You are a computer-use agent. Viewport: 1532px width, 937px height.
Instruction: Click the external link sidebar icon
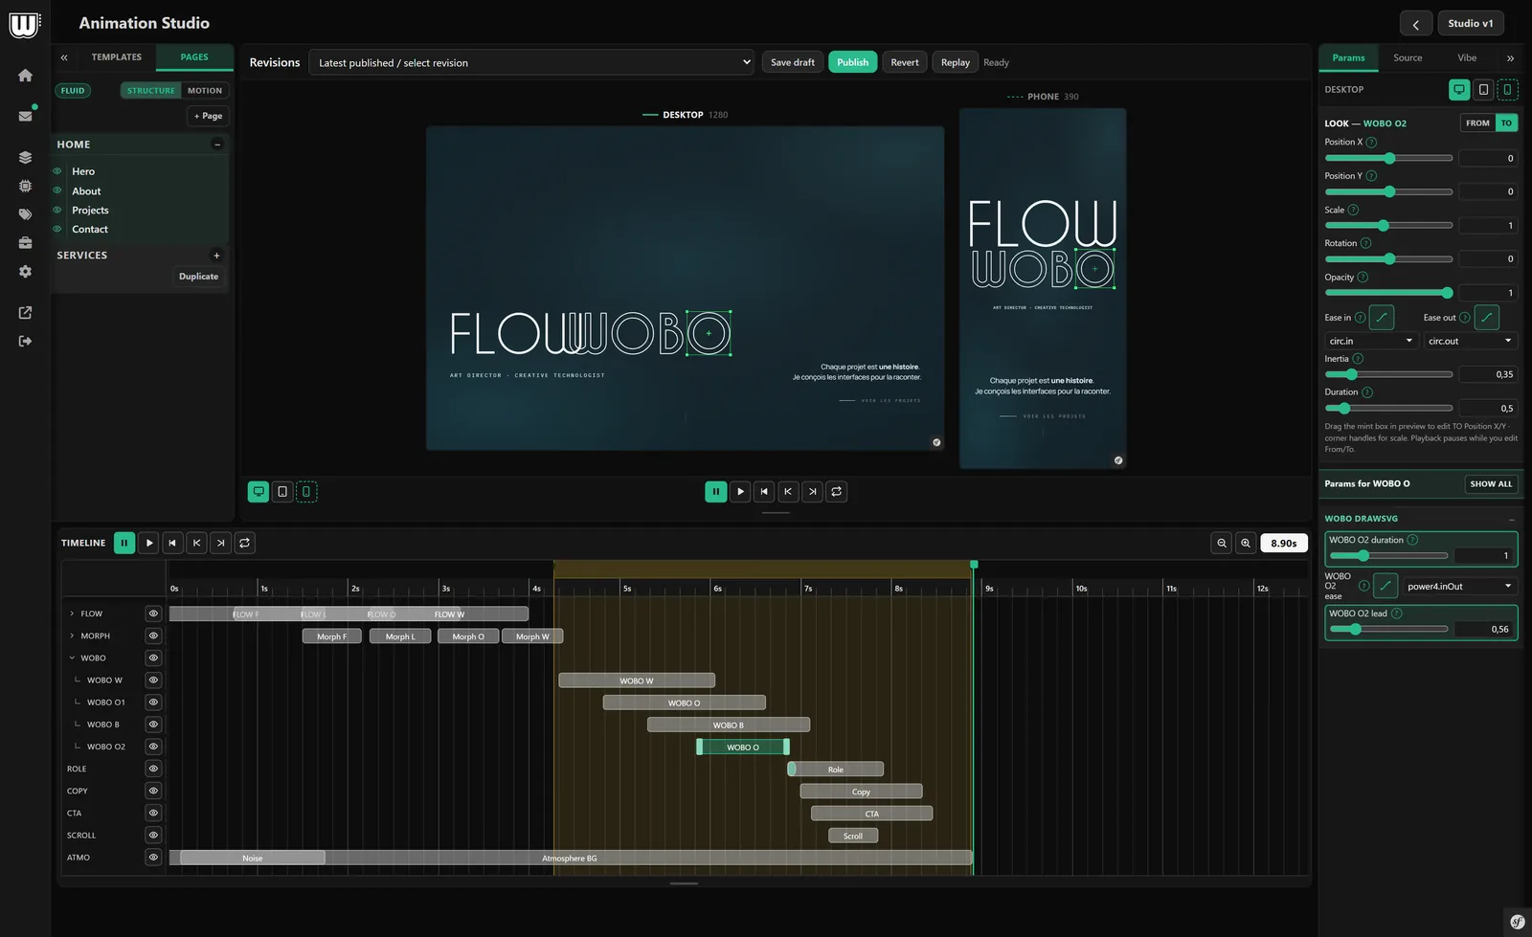point(25,313)
